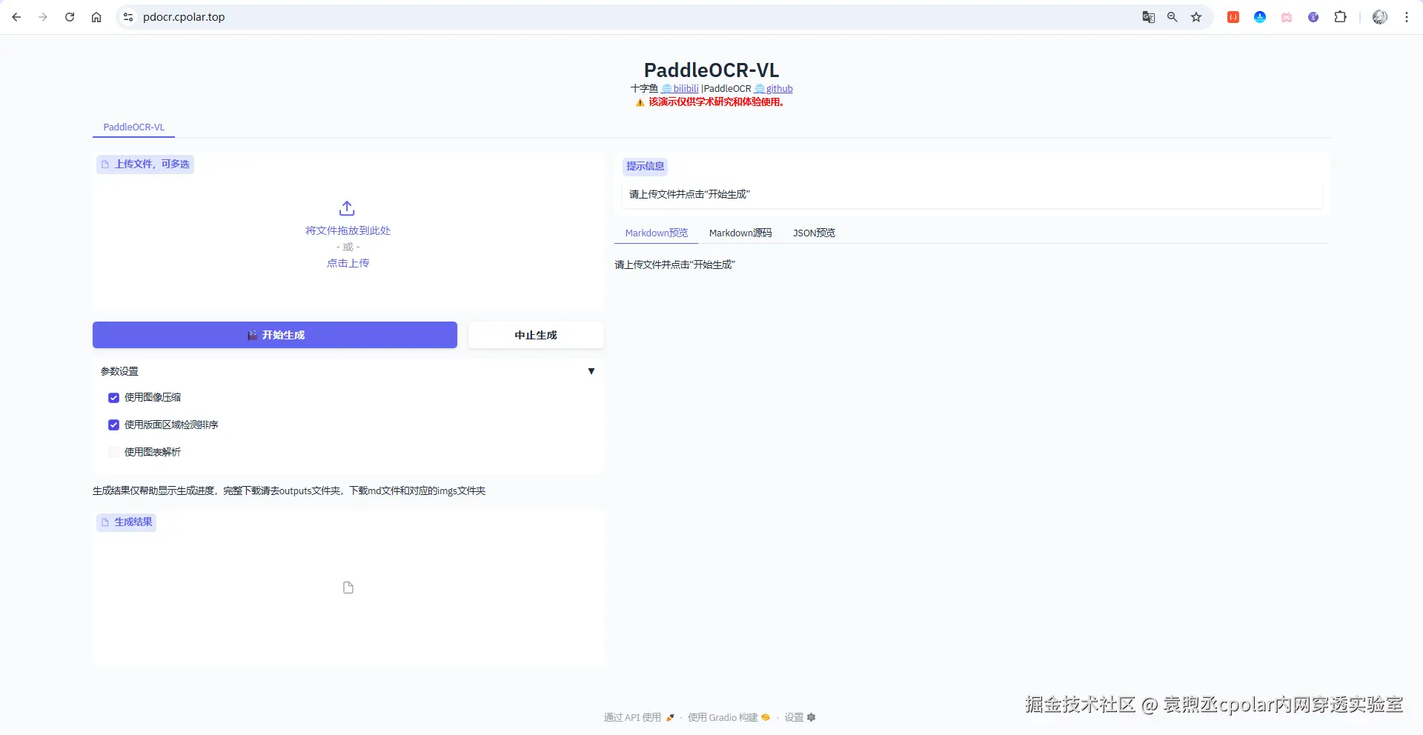
Task: Open the extensions puzzle menu
Action: pyautogui.click(x=1340, y=17)
